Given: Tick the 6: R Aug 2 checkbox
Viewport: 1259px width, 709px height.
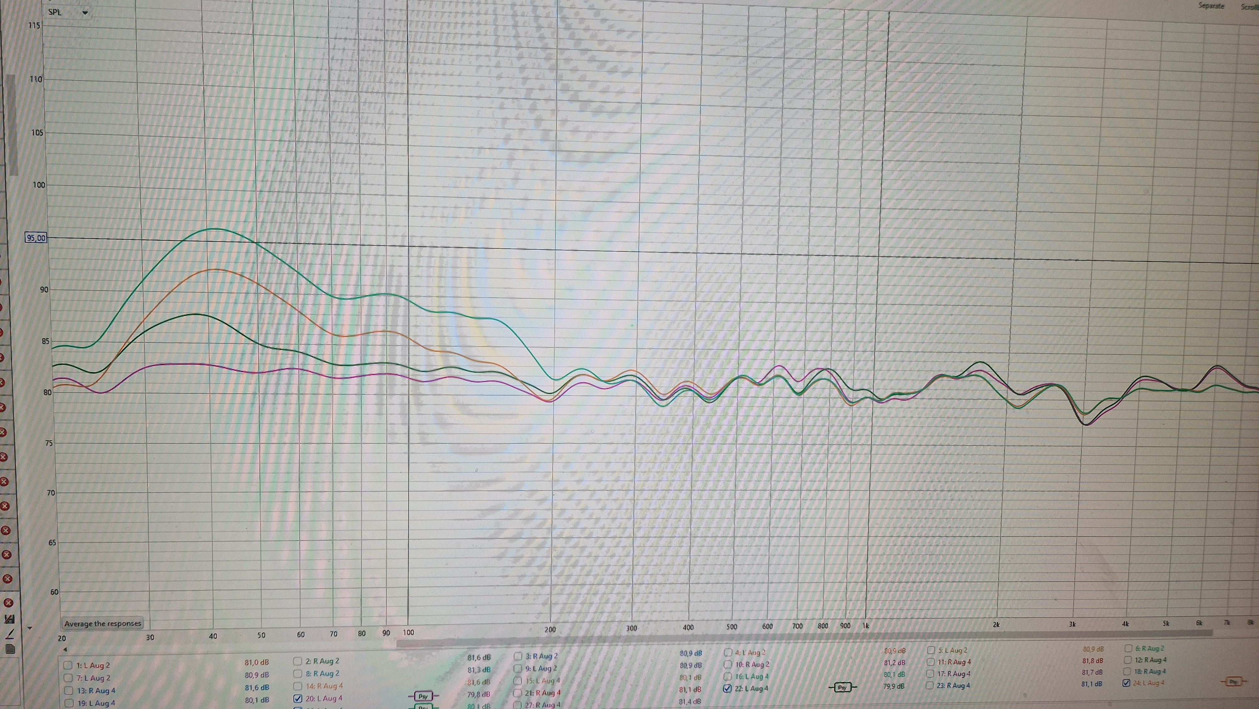Looking at the screenshot, I should tap(1128, 648).
